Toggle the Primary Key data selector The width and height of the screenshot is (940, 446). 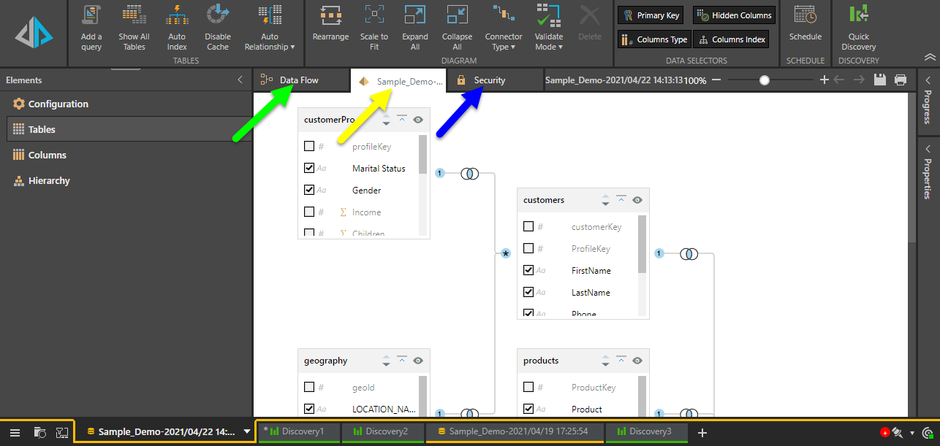pyautogui.click(x=651, y=15)
